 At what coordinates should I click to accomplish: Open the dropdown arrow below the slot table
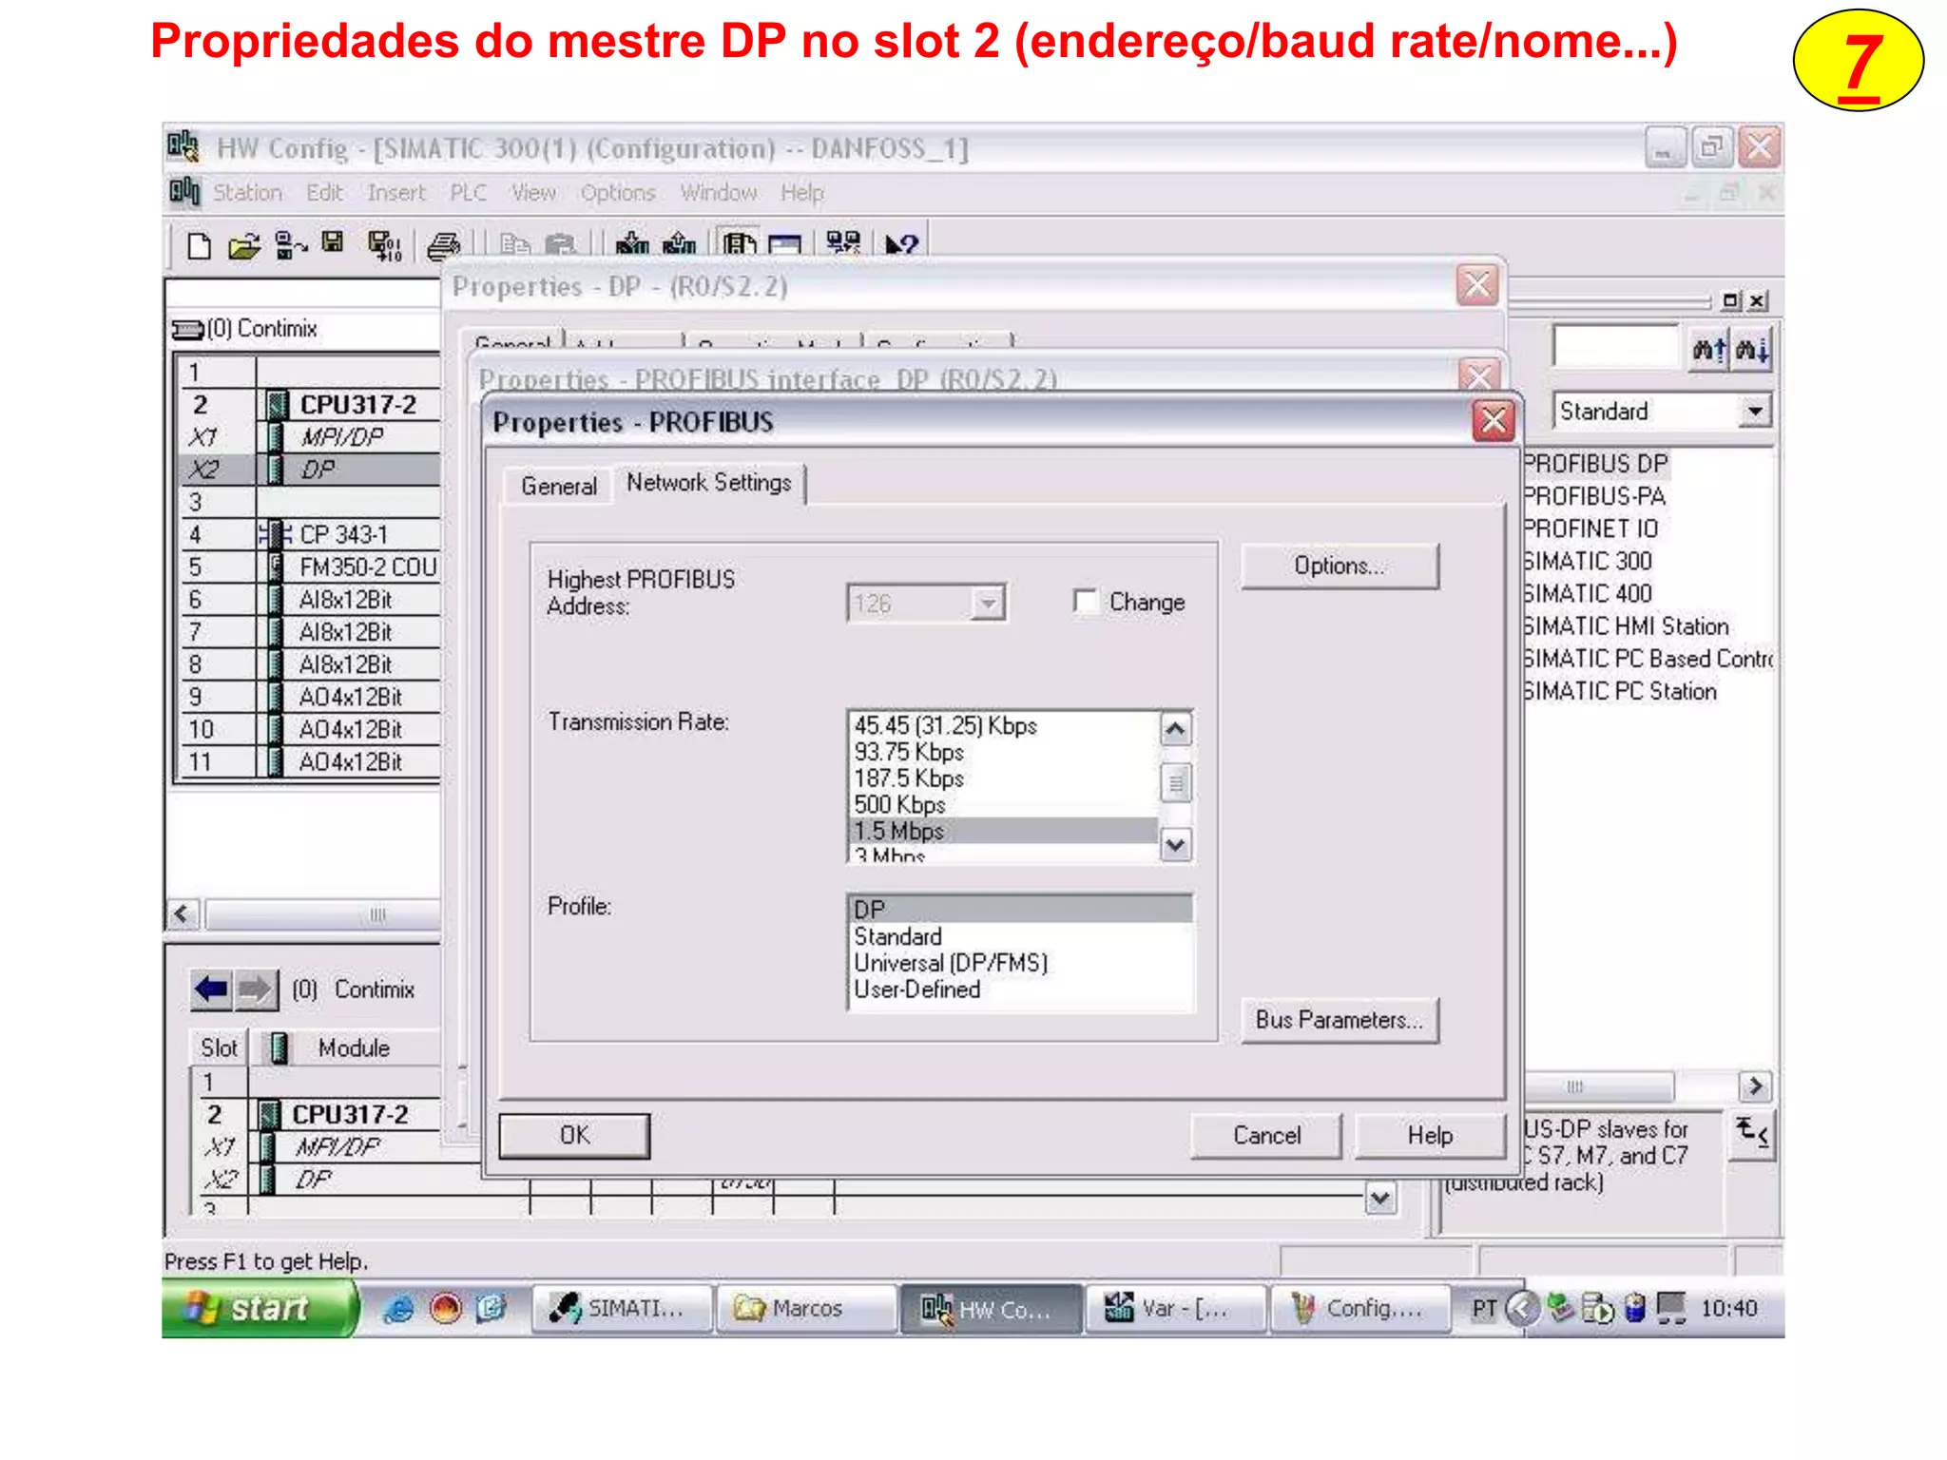1381,1199
